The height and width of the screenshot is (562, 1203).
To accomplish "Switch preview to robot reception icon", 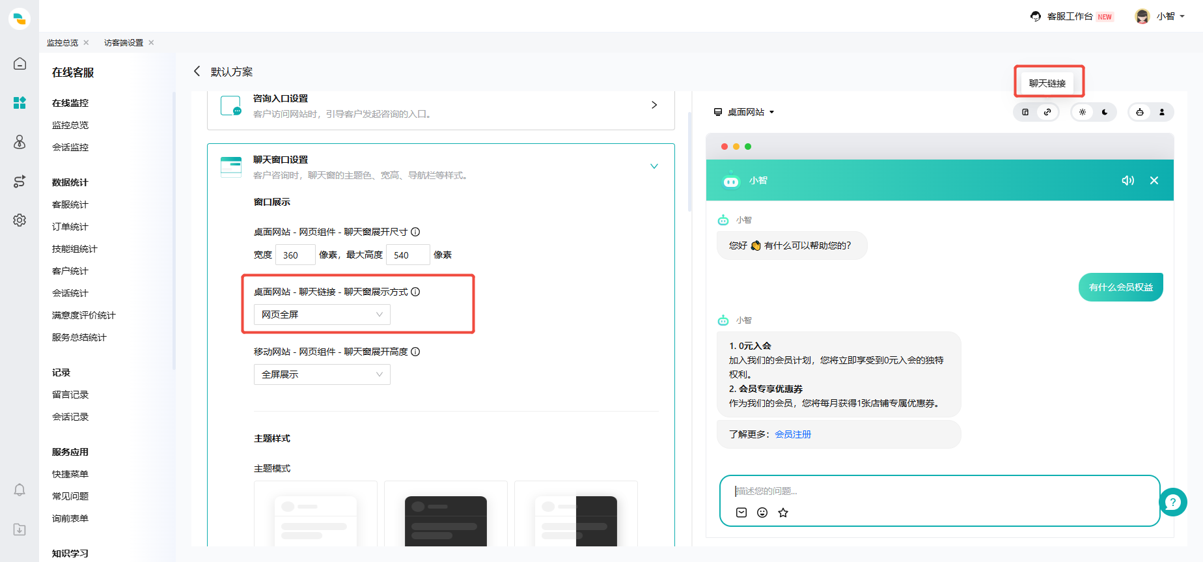I will pos(1140,112).
